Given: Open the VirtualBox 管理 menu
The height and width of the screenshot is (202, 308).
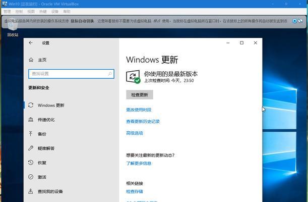Looking at the screenshot, I should pos(7,12).
